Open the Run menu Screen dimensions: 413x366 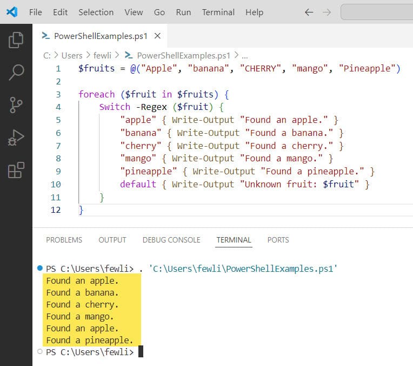pyautogui.click(x=183, y=12)
